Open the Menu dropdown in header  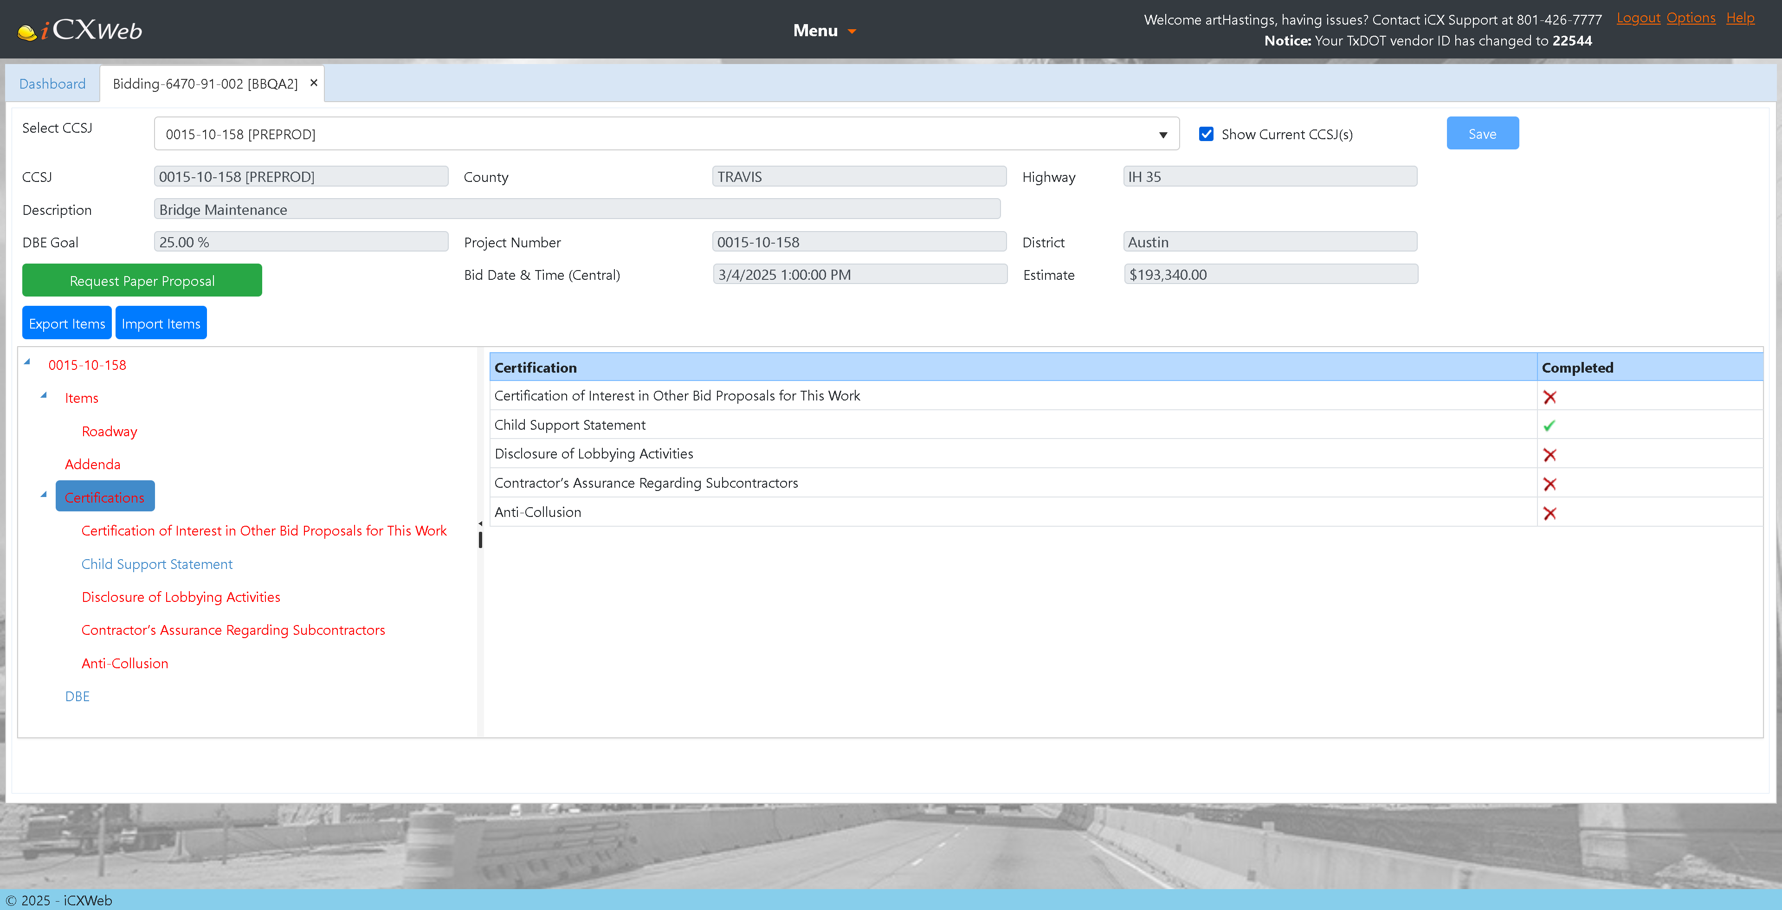825,31
